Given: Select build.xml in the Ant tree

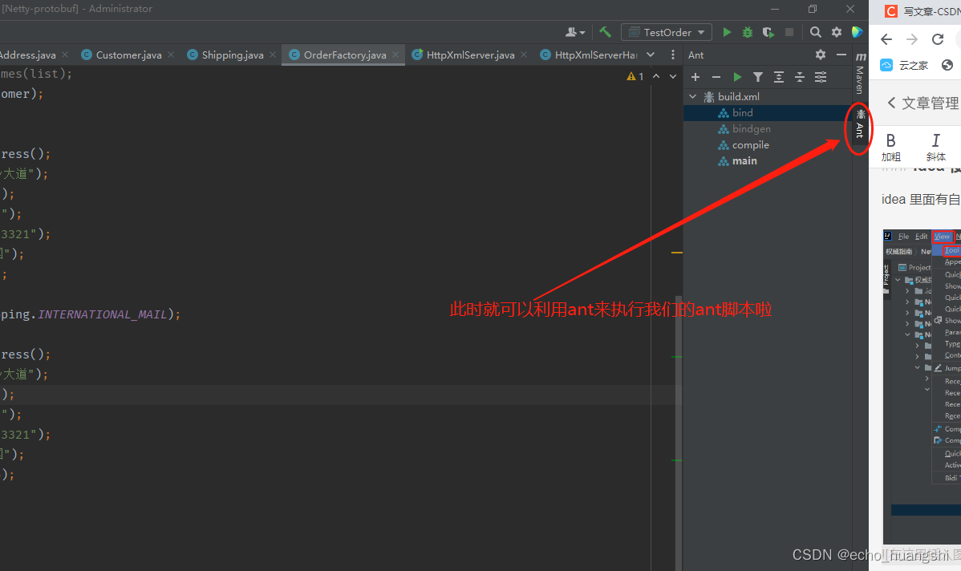Looking at the screenshot, I should click(738, 96).
